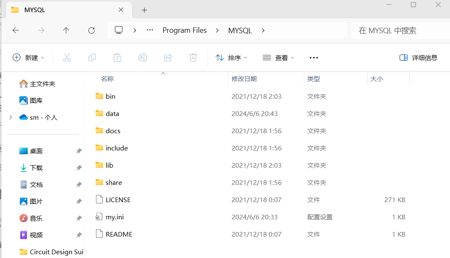Navigate up one folder level
This screenshot has height=258, width=450.
[x=66, y=30]
